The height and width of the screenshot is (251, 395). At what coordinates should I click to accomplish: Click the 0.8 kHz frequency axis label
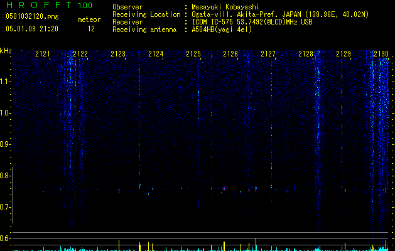click(x=5, y=176)
